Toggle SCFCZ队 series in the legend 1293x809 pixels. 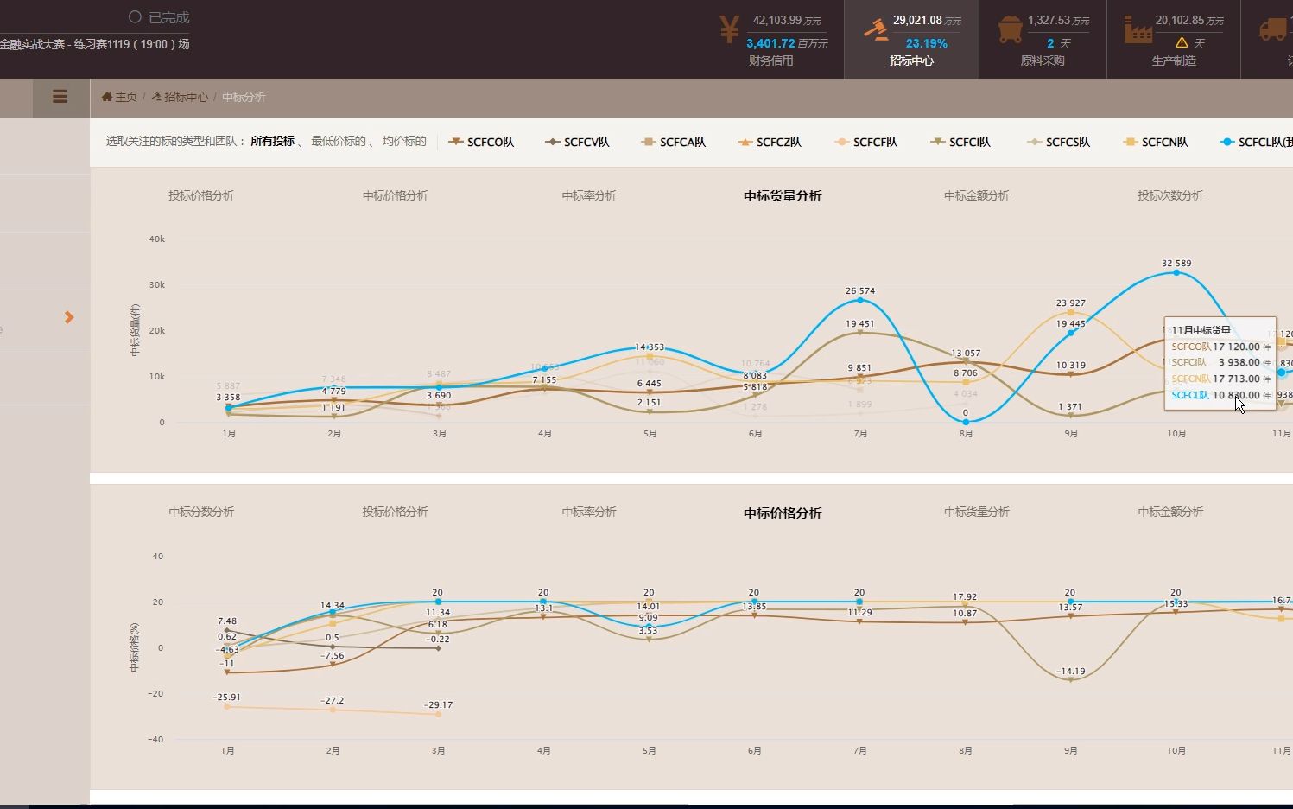coord(770,142)
